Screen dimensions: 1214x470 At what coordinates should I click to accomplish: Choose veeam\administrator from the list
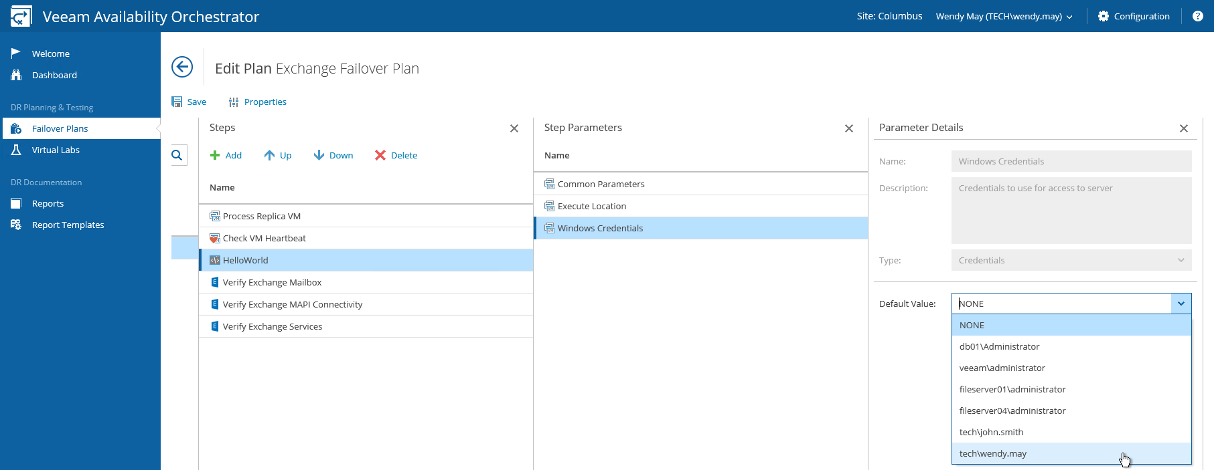tap(1071, 368)
